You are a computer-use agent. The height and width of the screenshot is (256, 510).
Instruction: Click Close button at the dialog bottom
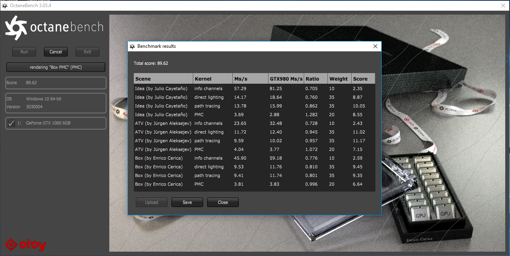click(223, 202)
